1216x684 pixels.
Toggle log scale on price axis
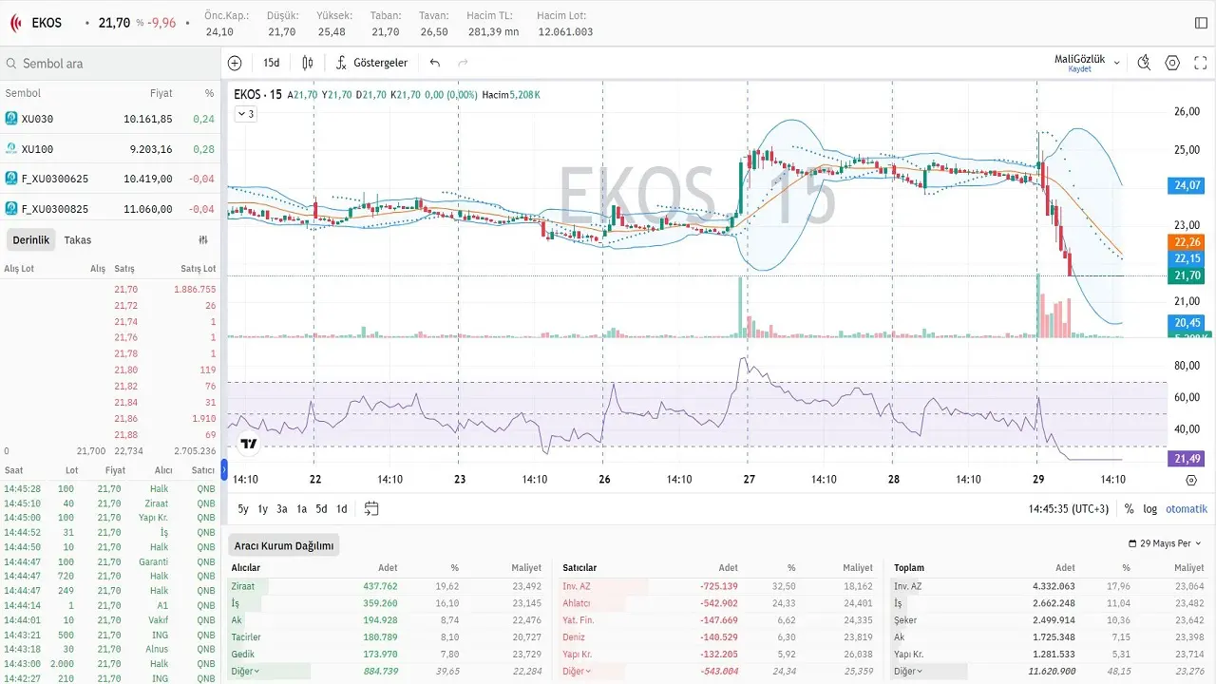[1149, 509]
